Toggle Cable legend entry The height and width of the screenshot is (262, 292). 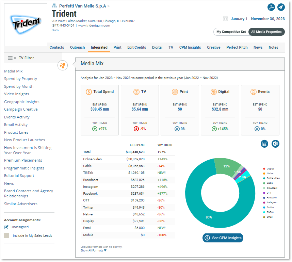point(268,183)
